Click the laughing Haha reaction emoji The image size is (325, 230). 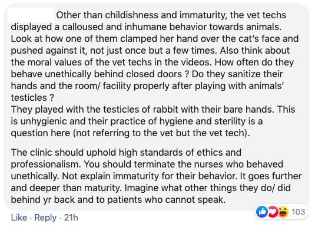(x=283, y=212)
